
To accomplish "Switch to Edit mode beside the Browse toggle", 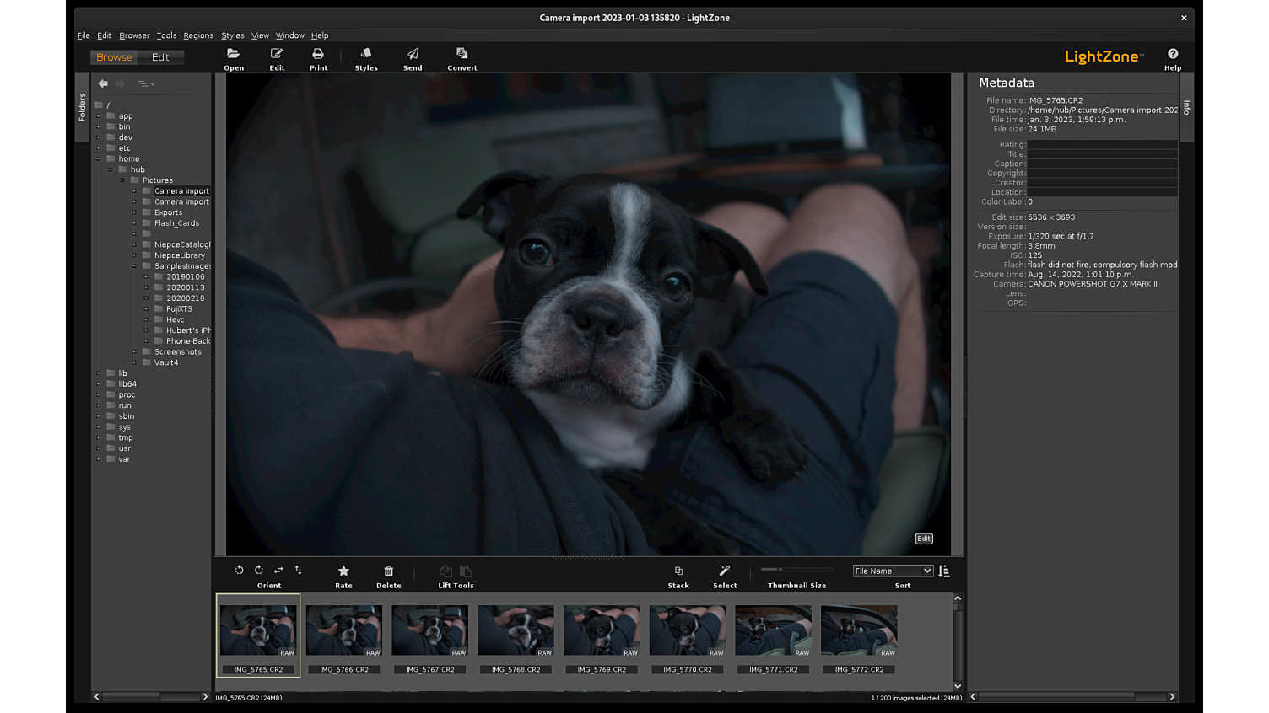I will 160,57.
